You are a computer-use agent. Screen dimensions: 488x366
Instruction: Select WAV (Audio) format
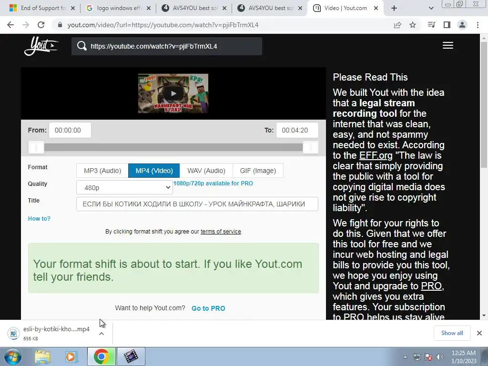tap(206, 171)
